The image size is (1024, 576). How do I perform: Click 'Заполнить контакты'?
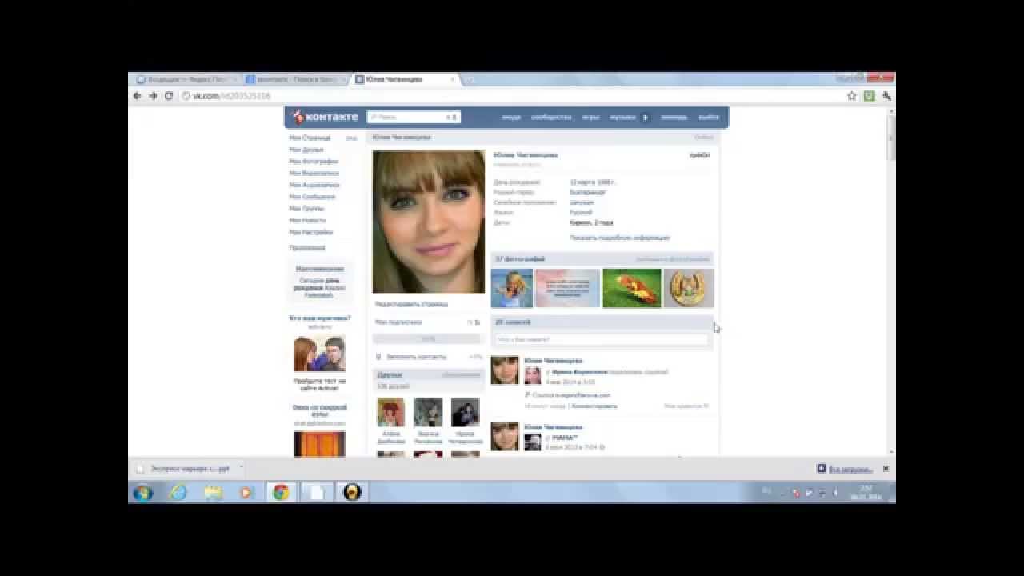click(x=416, y=357)
